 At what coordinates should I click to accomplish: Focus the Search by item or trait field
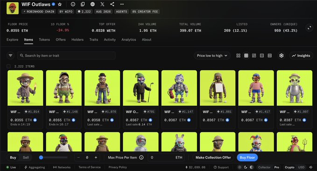tap(66, 55)
